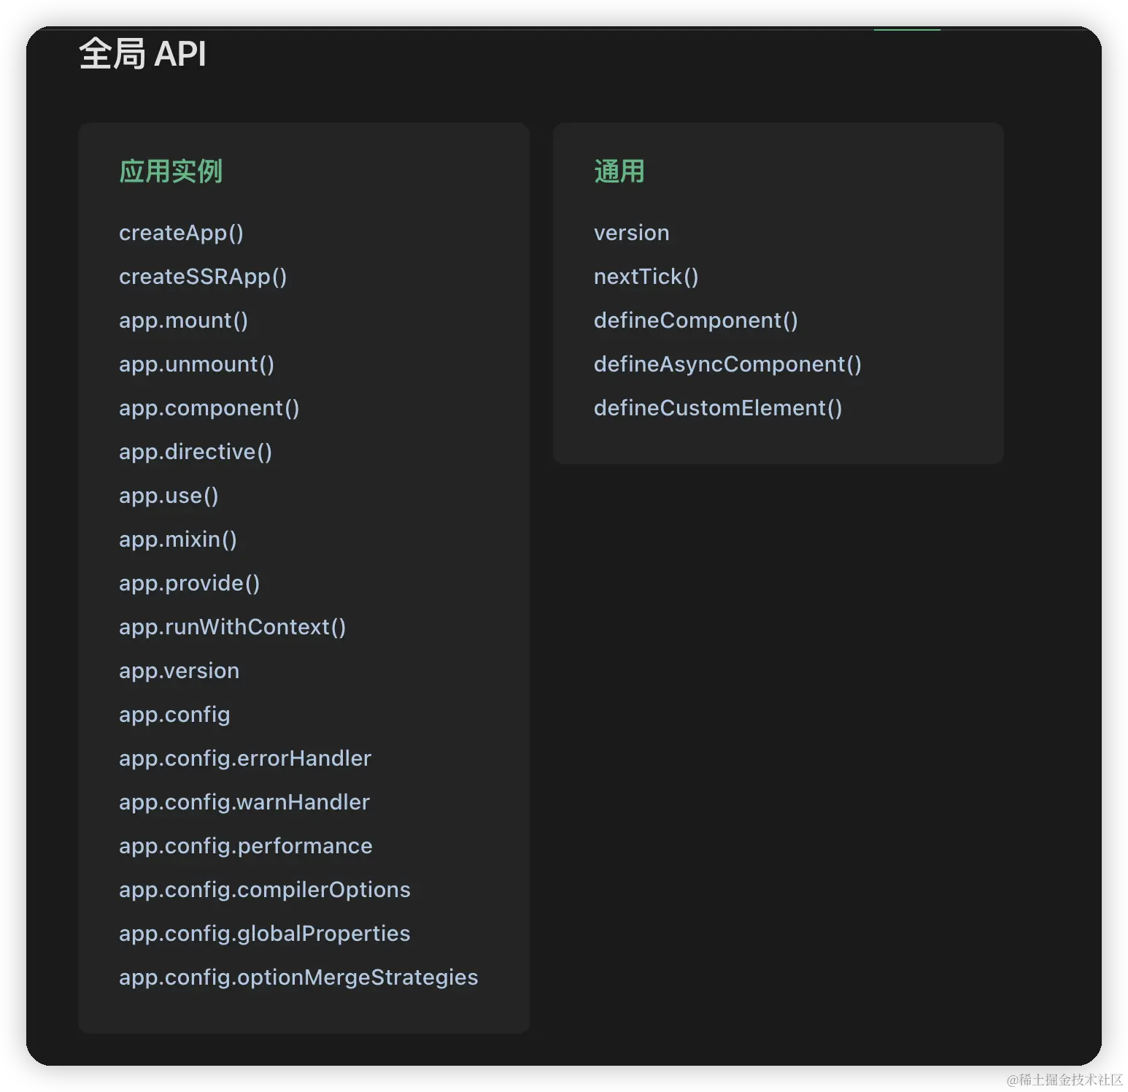Open the createApp() API link
The image size is (1128, 1092).
click(181, 233)
